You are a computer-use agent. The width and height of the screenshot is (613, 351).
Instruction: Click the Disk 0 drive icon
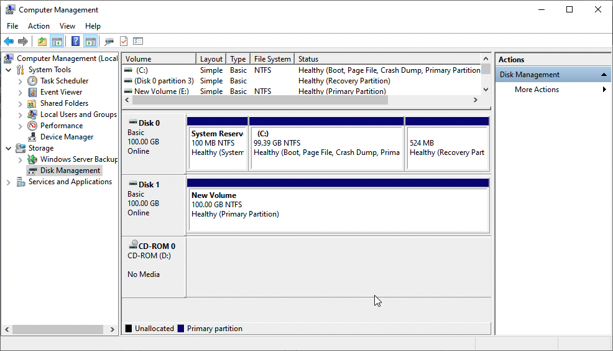coord(133,122)
